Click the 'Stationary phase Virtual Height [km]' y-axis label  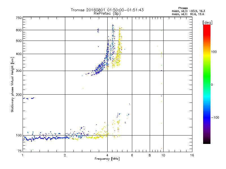coord(12,84)
